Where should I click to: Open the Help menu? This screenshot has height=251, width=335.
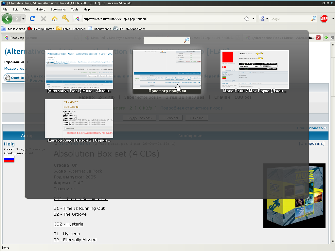(x=86, y=9)
